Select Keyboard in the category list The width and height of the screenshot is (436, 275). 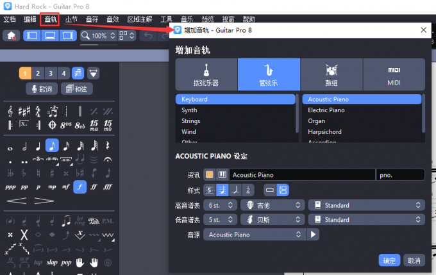(x=235, y=99)
